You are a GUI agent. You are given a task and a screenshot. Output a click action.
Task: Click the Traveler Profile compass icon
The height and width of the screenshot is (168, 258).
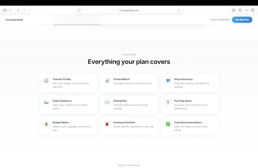pos(46,81)
